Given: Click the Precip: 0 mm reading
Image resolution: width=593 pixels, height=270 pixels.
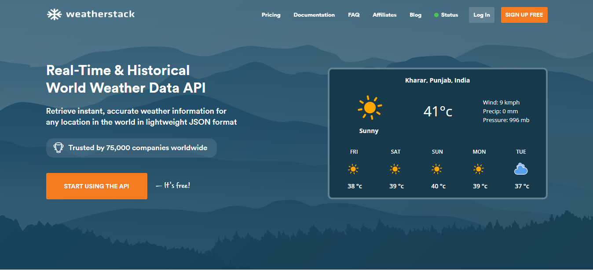Looking at the screenshot, I should click(x=500, y=111).
